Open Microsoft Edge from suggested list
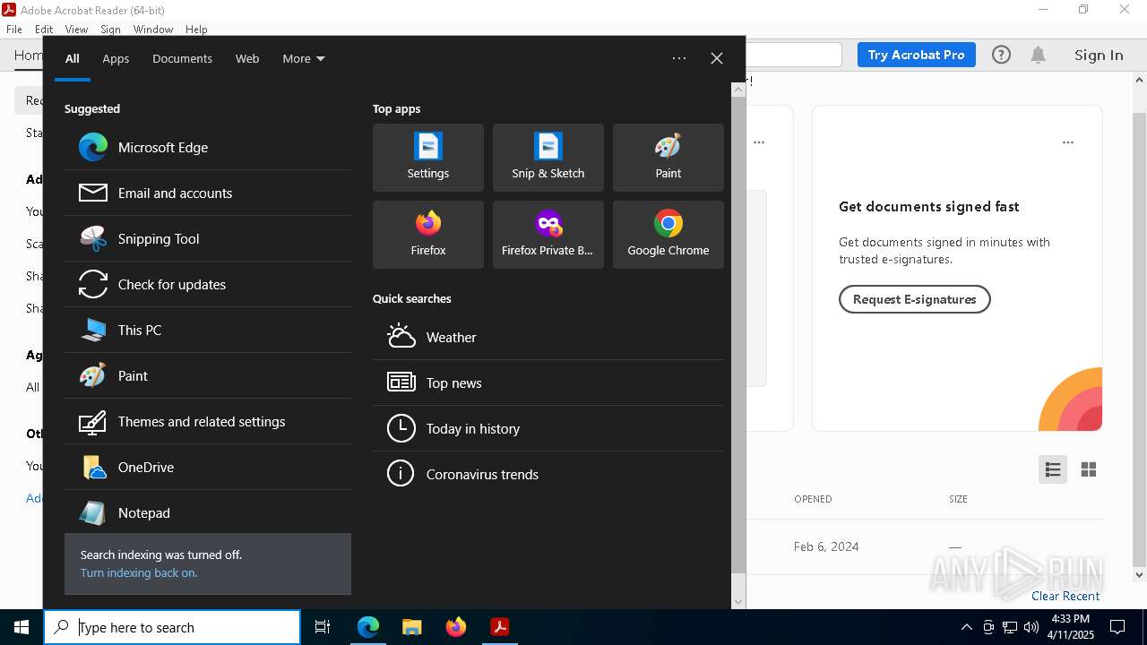The image size is (1147, 645). click(208, 147)
